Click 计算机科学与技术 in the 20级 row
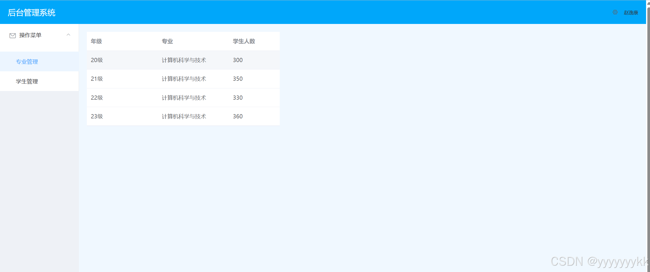The height and width of the screenshot is (272, 650). [x=184, y=60]
